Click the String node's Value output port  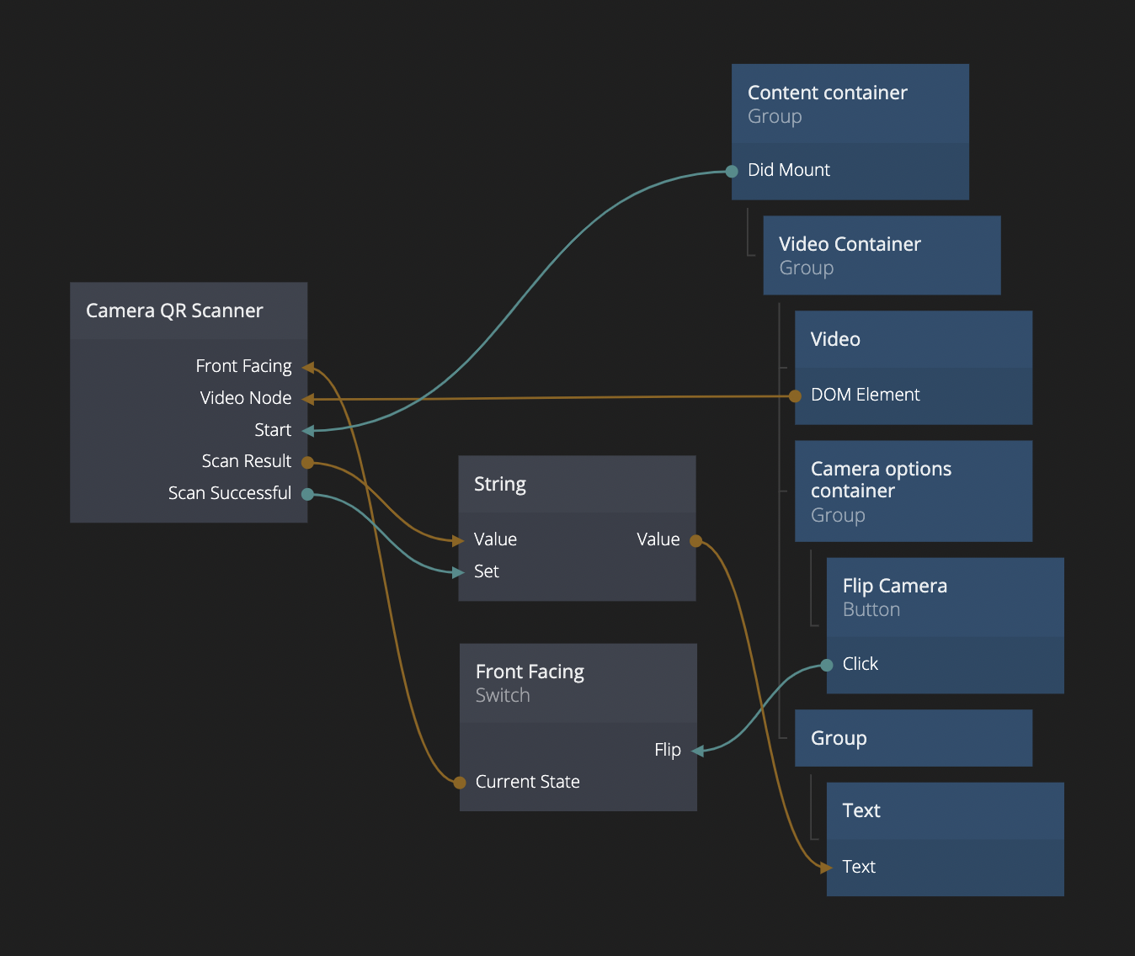tap(695, 540)
